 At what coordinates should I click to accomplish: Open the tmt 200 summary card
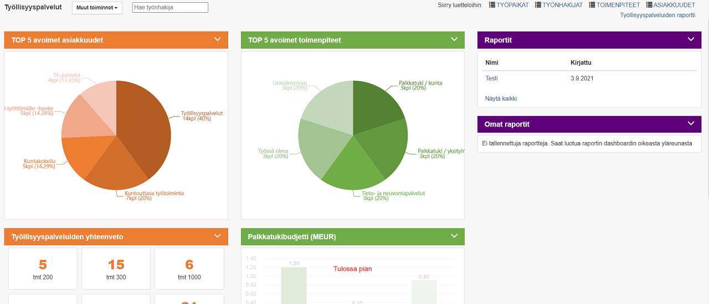(43, 269)
